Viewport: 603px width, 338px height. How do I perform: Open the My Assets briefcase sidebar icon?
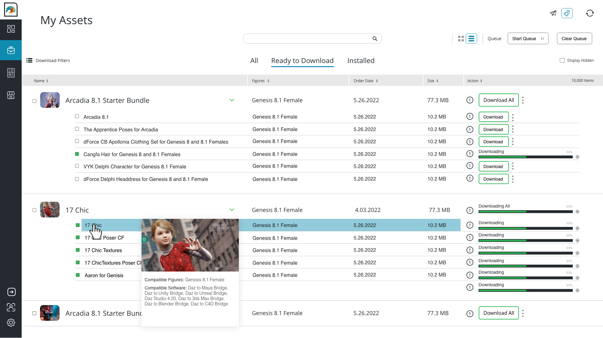[11, 50]
